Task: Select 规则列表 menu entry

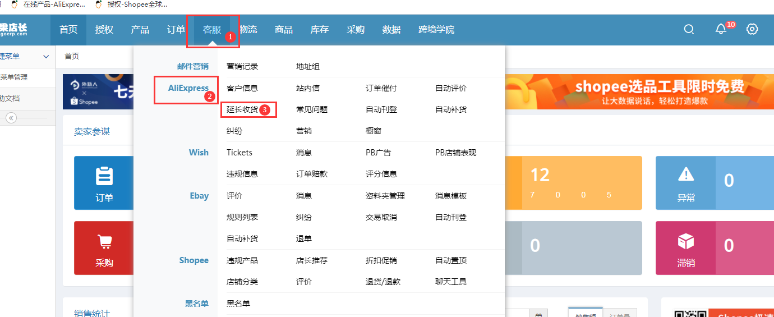Action: 242,217
